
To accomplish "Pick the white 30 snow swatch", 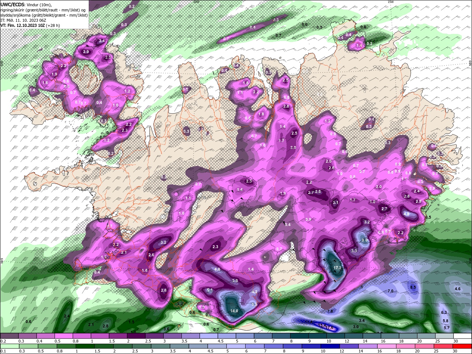I will (462, 336).
